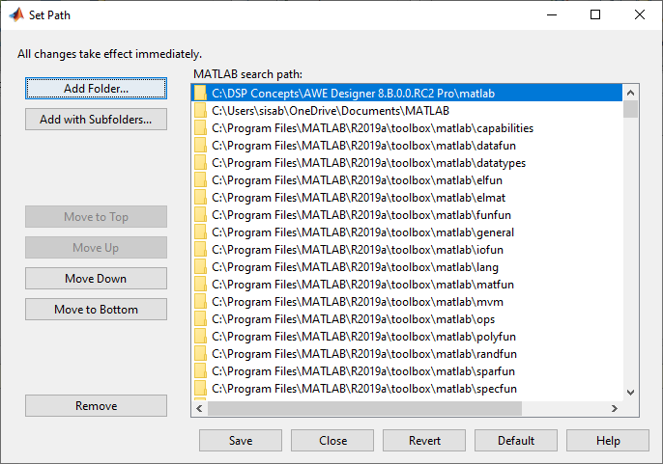Select the toolbox\matlab\polyfun path

408,337
